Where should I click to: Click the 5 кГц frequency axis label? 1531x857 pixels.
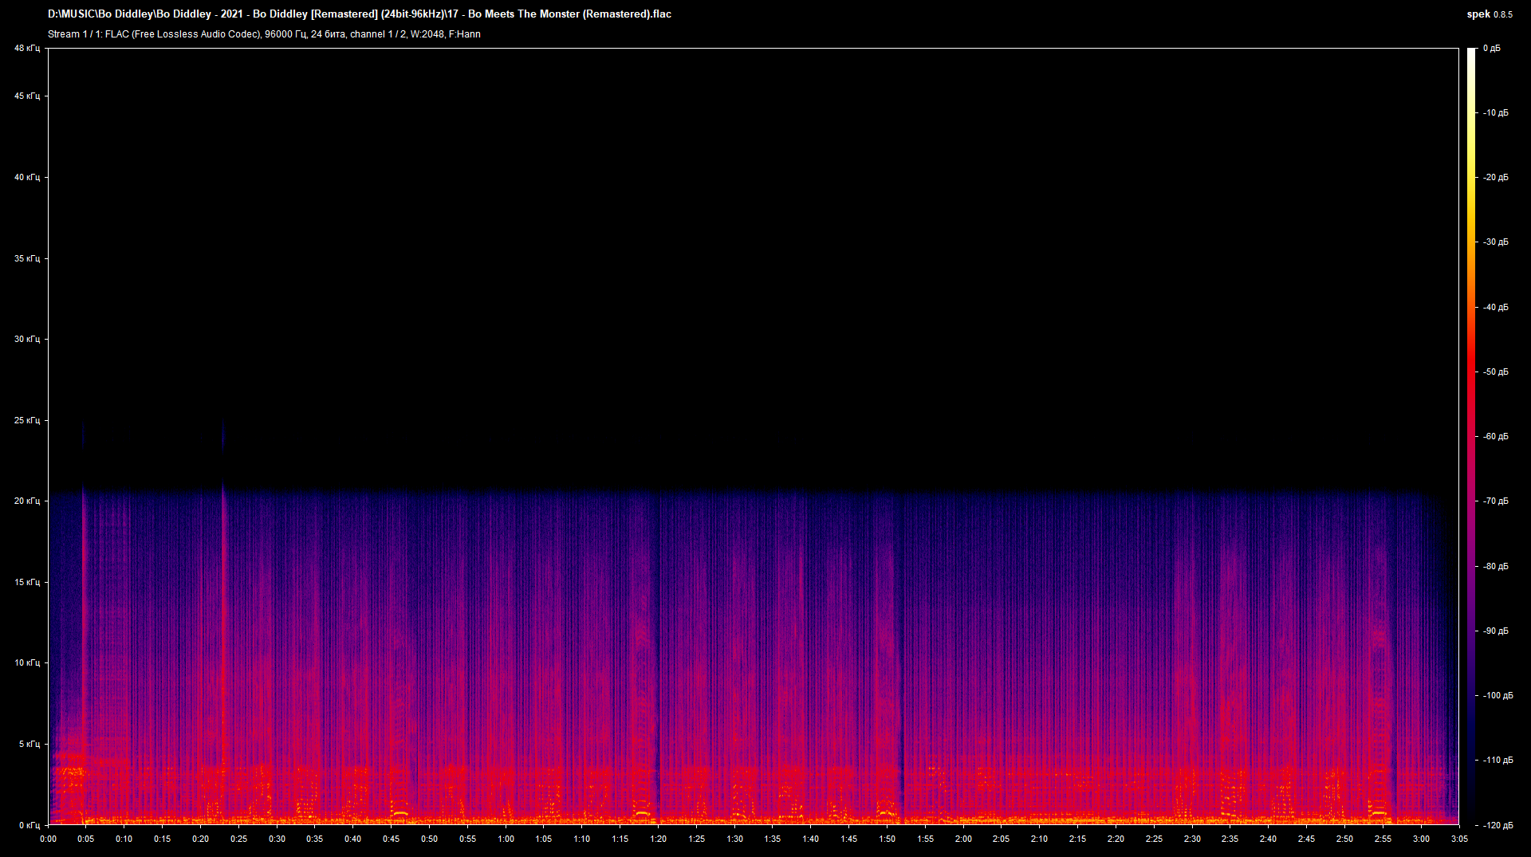28,745
